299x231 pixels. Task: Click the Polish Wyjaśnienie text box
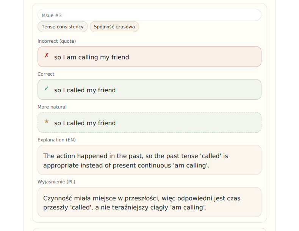tap(149, 202)
